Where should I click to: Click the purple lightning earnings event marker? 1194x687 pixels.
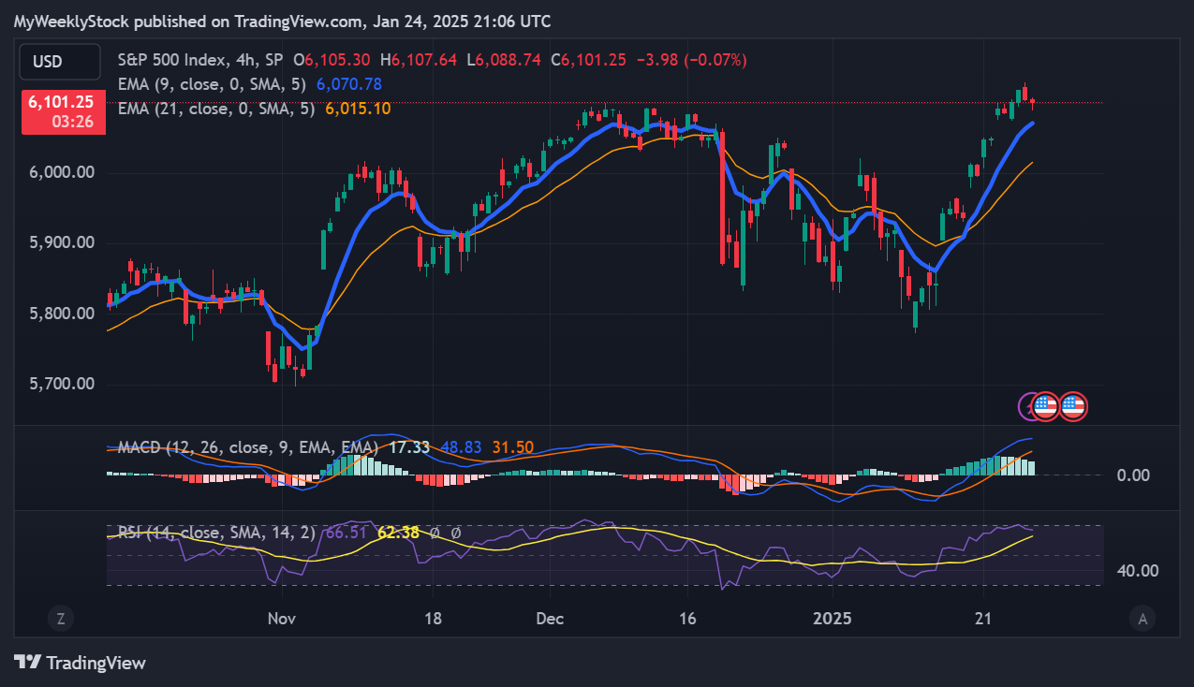click(x=1026, y=406)
